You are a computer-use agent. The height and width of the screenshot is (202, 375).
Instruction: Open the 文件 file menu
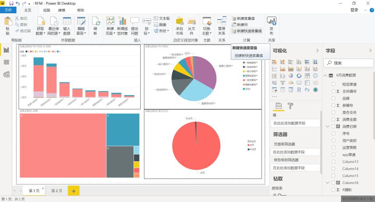(8, 10)
